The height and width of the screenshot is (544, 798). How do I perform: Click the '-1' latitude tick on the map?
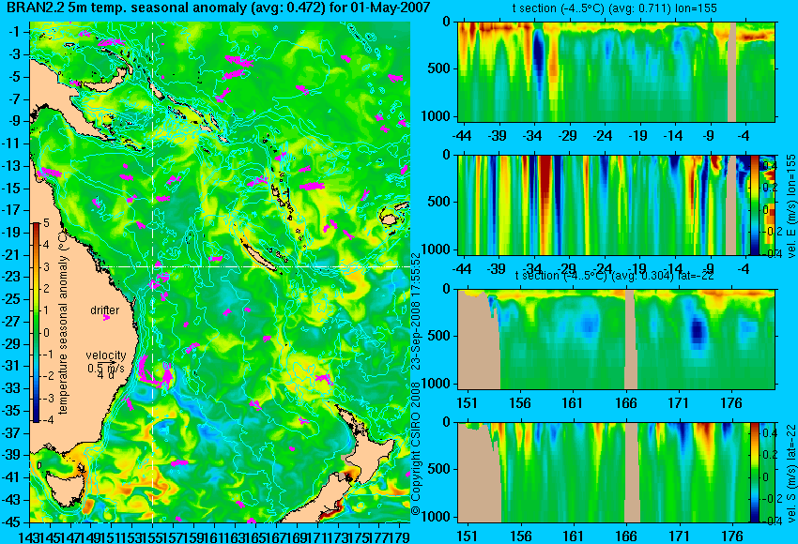[x=17, y=33]
